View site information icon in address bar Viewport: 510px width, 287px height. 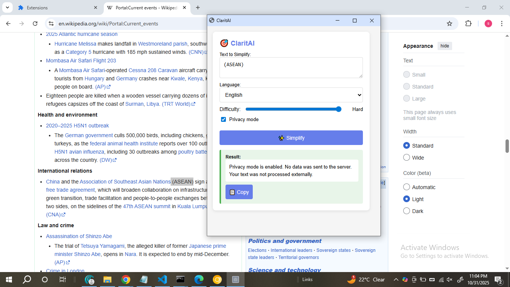click(x=51, y=24)
